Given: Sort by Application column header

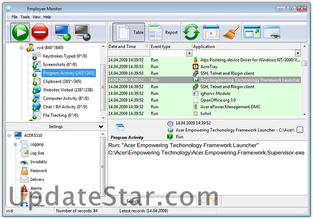Looking at the screenshot, I should (246, 47).
